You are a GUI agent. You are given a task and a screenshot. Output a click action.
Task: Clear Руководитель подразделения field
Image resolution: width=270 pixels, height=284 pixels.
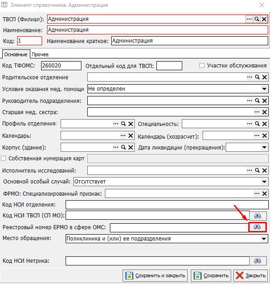pyautogui.click(x=265, y=101)
